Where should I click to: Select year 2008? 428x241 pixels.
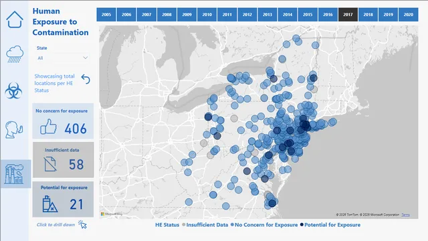click(167, 15)
